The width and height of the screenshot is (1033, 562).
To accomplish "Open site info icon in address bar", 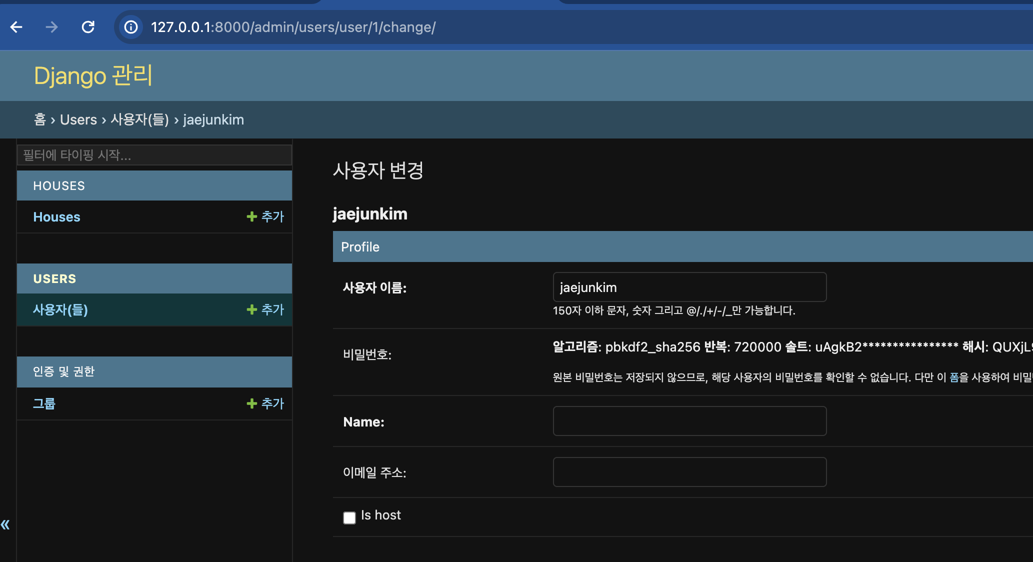I will [x=131, y=27].
